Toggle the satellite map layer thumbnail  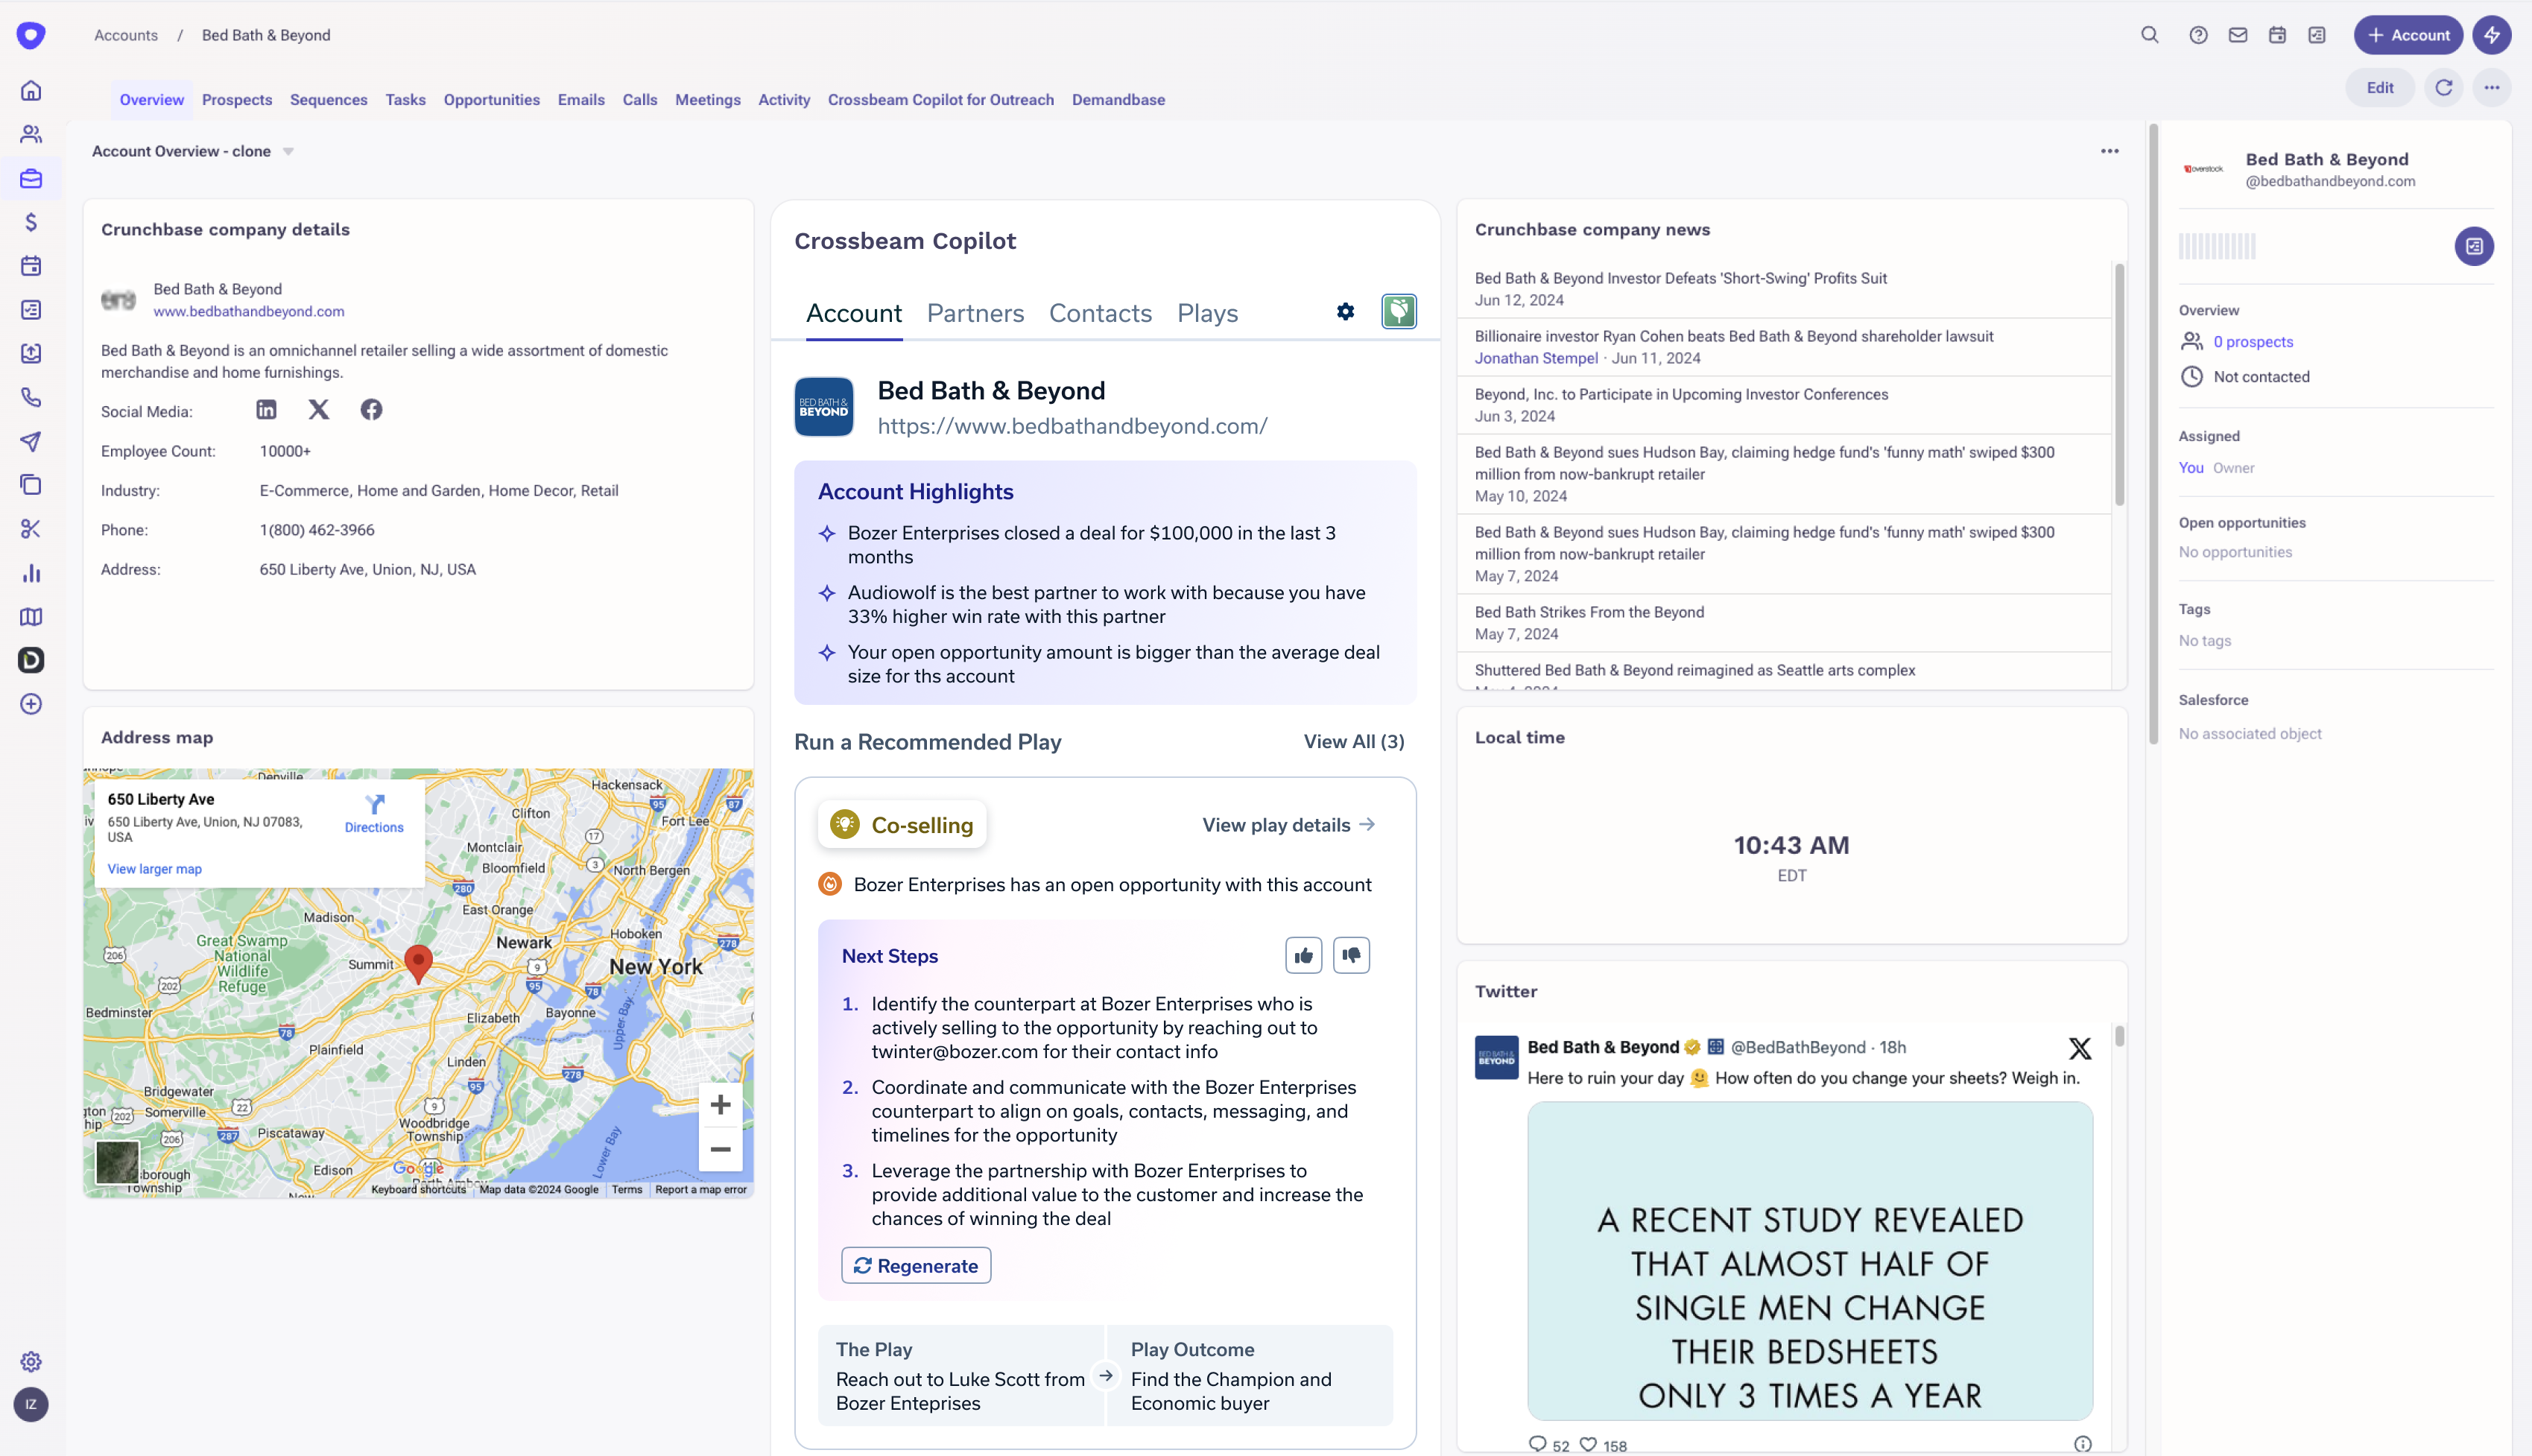(117, 1163)
